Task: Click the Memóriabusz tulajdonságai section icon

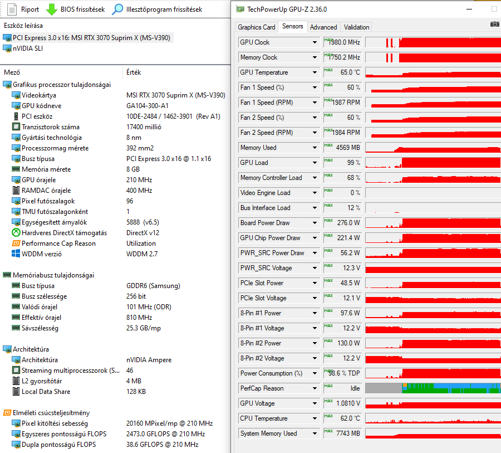Action: pyautogui.click(x=7, y=275)
